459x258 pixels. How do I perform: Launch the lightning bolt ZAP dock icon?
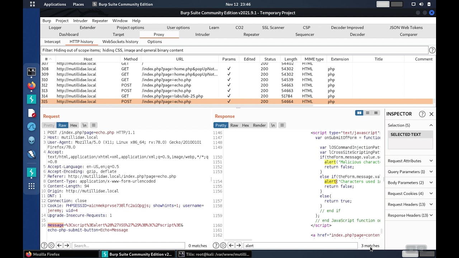click(32, 154)
